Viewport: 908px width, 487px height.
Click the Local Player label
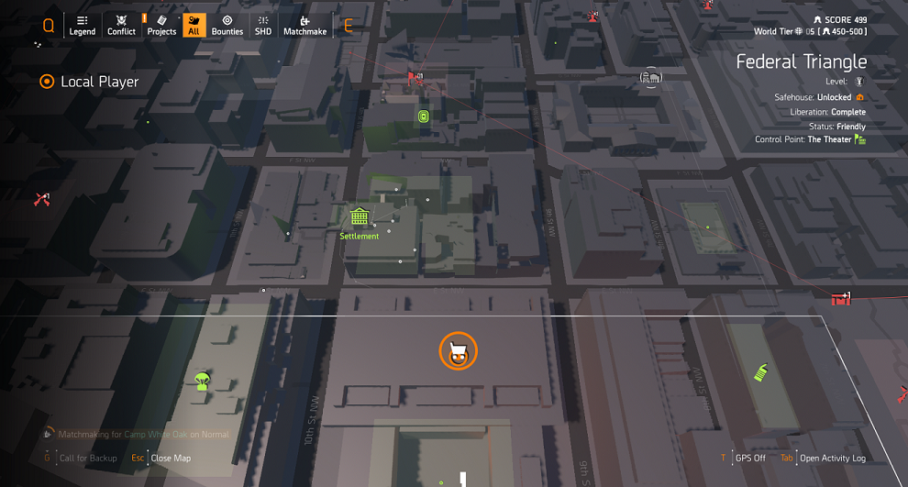coord(100,82)
